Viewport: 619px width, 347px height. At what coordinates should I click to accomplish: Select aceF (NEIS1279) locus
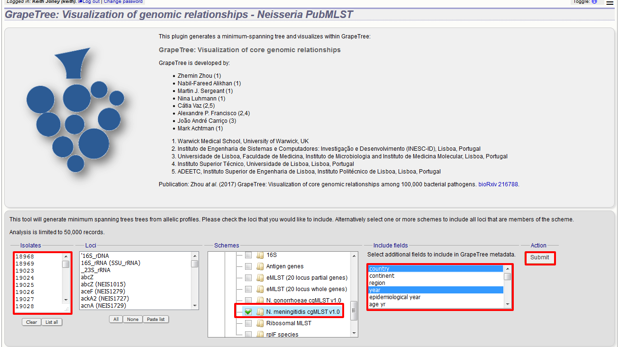pos(135,292)
